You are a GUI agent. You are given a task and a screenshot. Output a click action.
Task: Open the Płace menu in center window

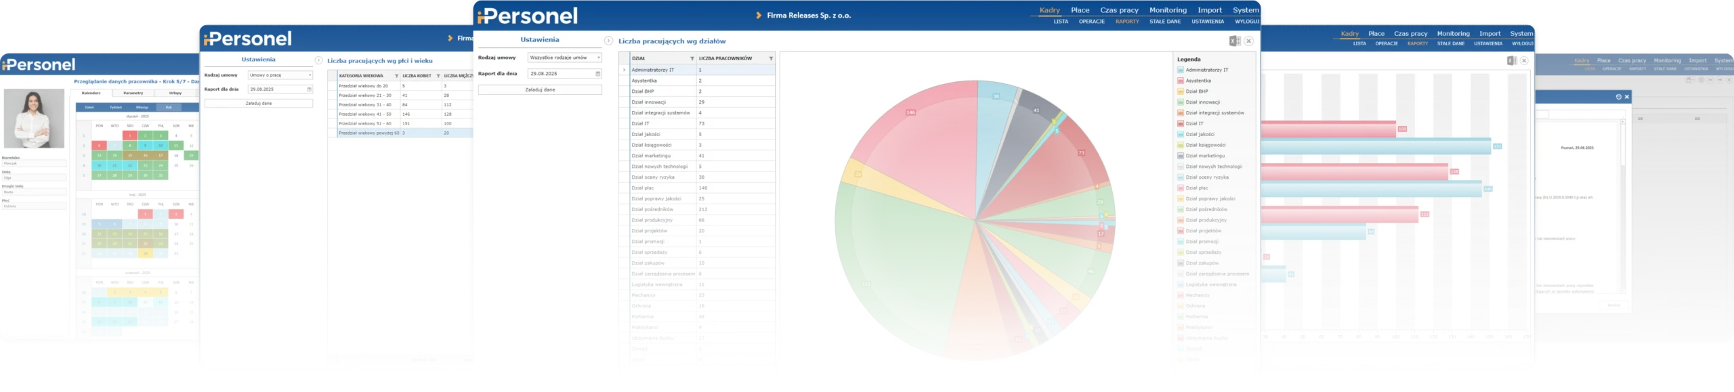click(1080, 10)
